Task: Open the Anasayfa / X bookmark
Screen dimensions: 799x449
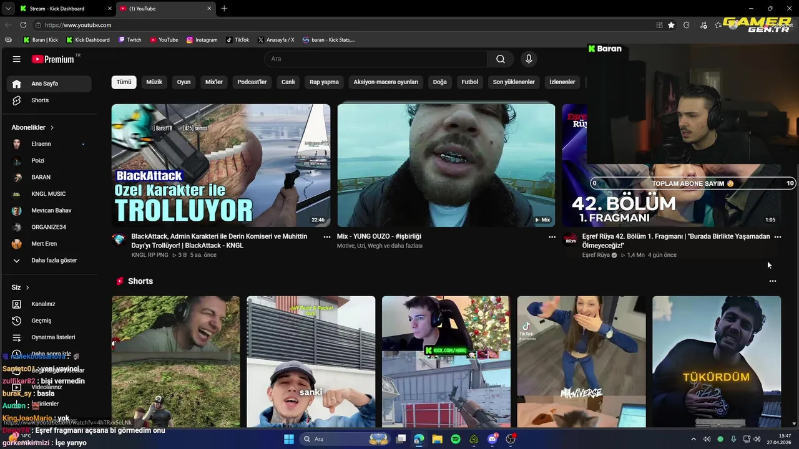Action: point(276,40)
